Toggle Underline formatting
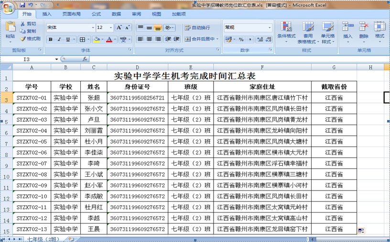The height and width of the screenshot is (242, 390). tap(68, 40)
